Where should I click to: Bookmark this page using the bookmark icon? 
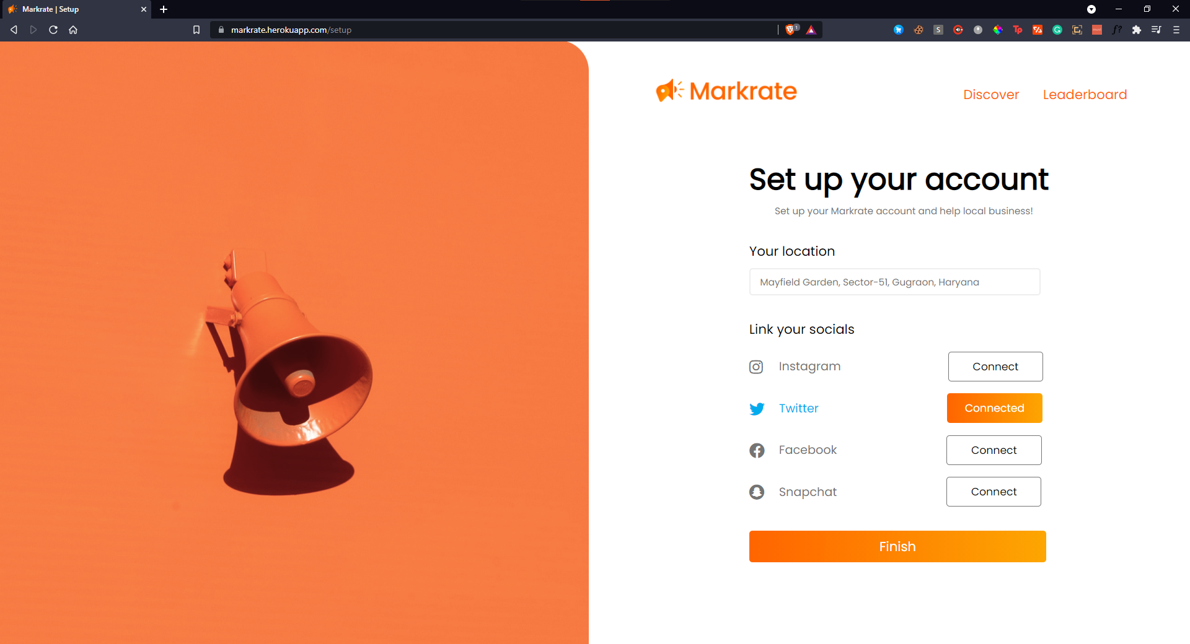(x=196, y=30)
